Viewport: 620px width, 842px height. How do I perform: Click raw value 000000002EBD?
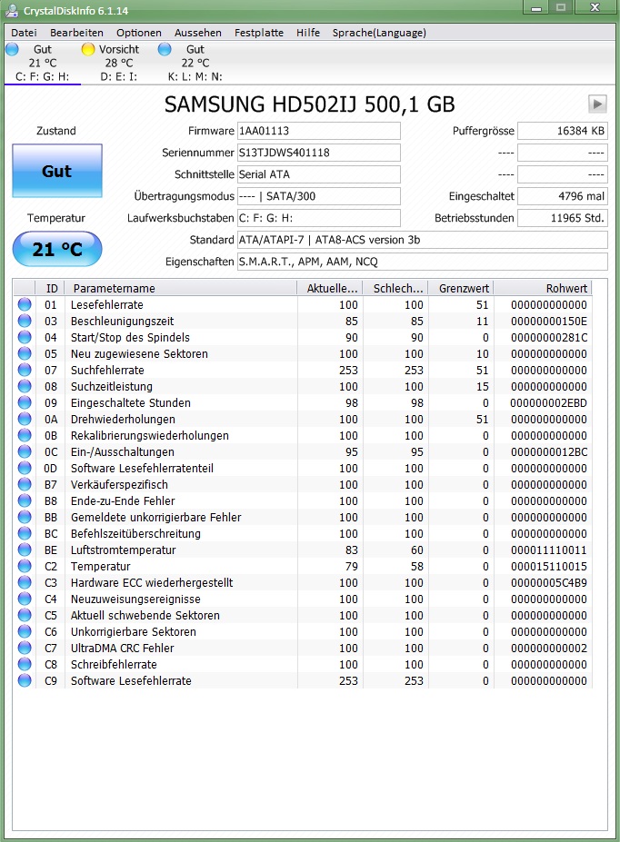(548, 402)
